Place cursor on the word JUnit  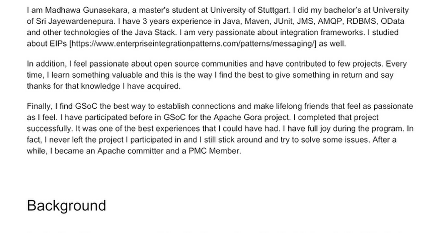pyautogui.click(x=279, y=21)
